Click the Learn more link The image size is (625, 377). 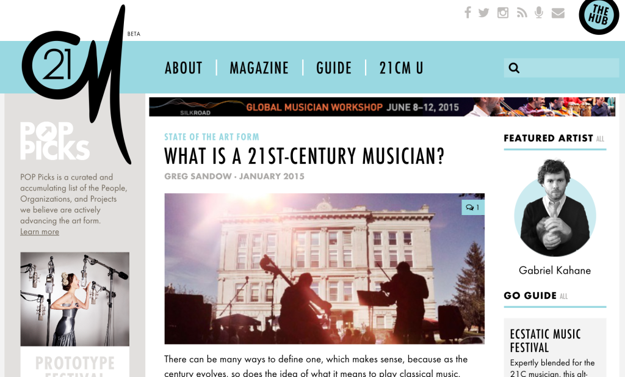[40, 232]
